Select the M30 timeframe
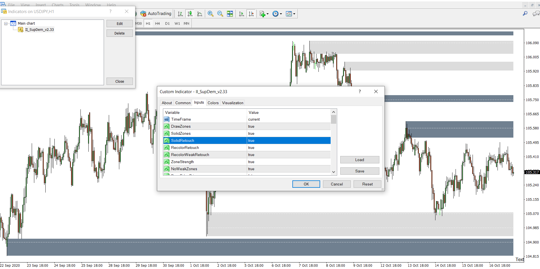Viewport: 540px width, 269px height. click(x=139, y=24)
